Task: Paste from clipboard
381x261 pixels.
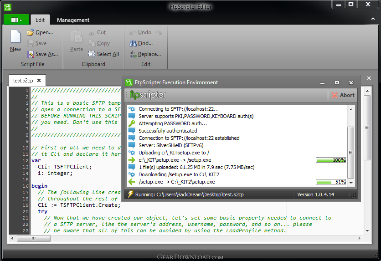Action: 77,41
